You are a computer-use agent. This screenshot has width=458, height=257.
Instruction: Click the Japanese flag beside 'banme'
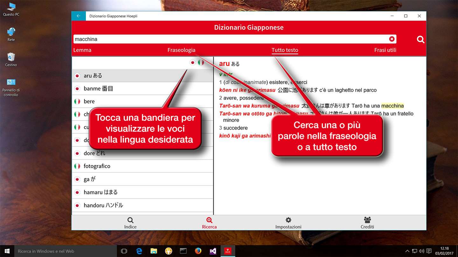point(77,89)
